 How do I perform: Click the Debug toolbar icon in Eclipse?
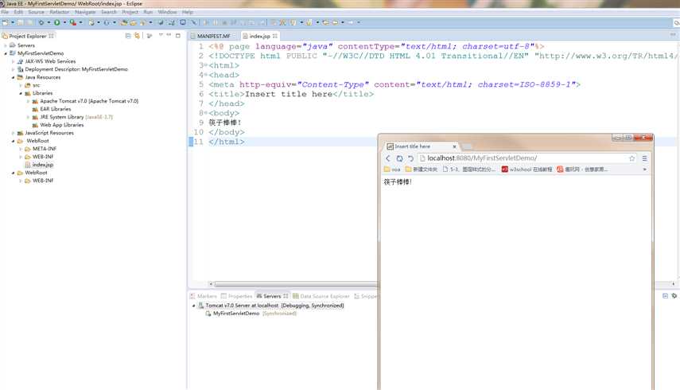click(41, 22)
